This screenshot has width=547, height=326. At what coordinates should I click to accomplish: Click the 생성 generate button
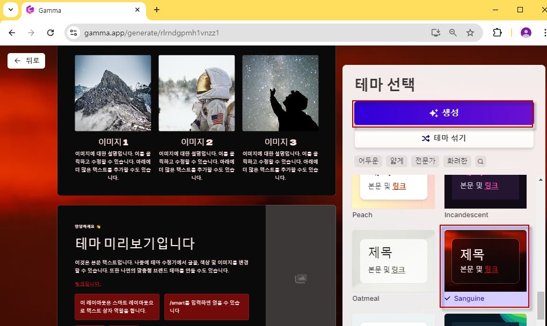[x=443, y=113]
